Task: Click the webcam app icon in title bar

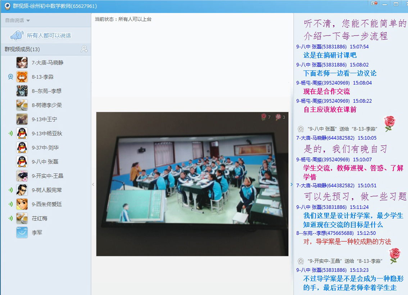Action: click(x=6, y=6)
